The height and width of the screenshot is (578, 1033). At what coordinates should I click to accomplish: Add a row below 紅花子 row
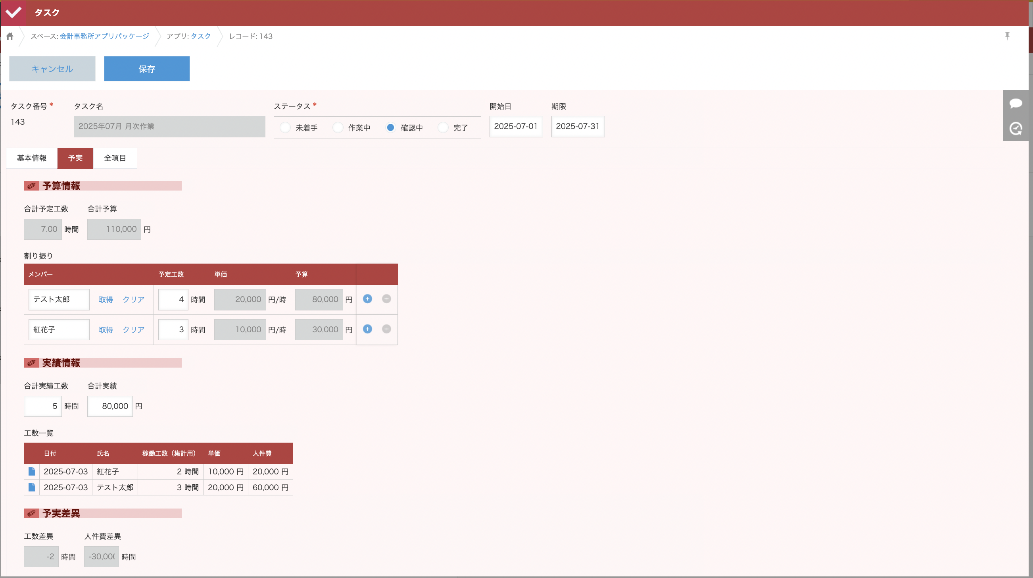[x=367, y=329]
